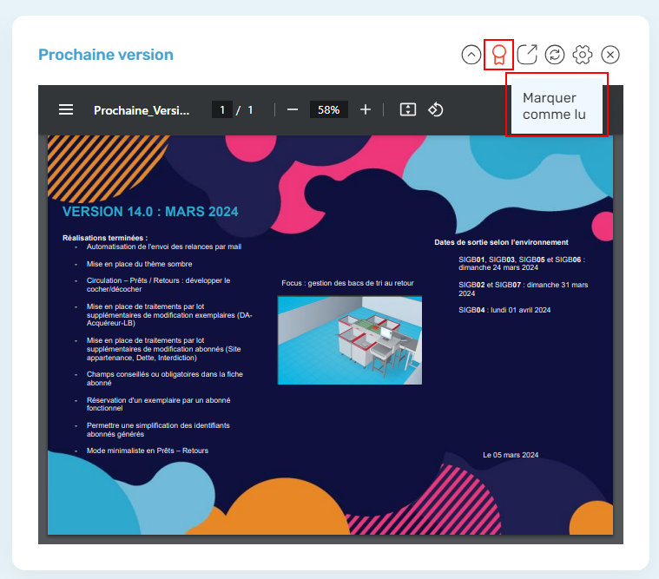Toggle the PDF viewer sidebar menu
The width and height of the screenshot is (659, 579).
(66, 109)
